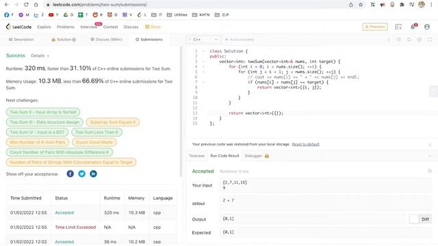
Task: Toggle the Diff switch
Action: 420,219
